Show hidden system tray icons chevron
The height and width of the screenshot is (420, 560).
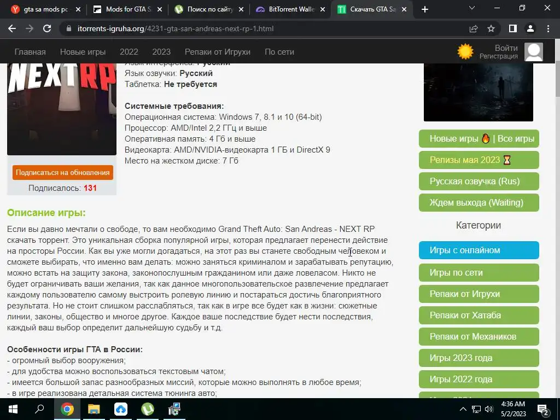[x=463, y=409]
